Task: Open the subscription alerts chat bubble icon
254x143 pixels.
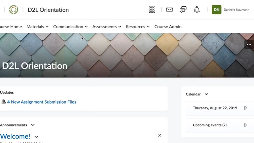Action: [183, 10]
